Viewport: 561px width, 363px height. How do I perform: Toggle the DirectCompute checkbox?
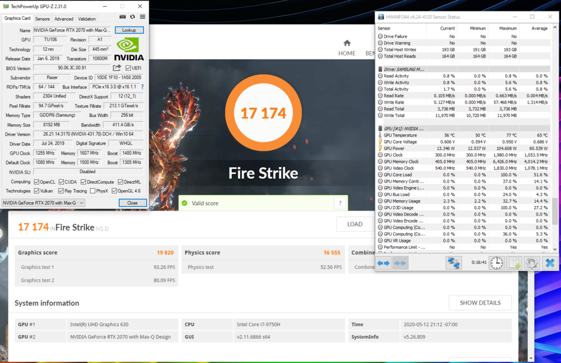(x=83, y=182)
